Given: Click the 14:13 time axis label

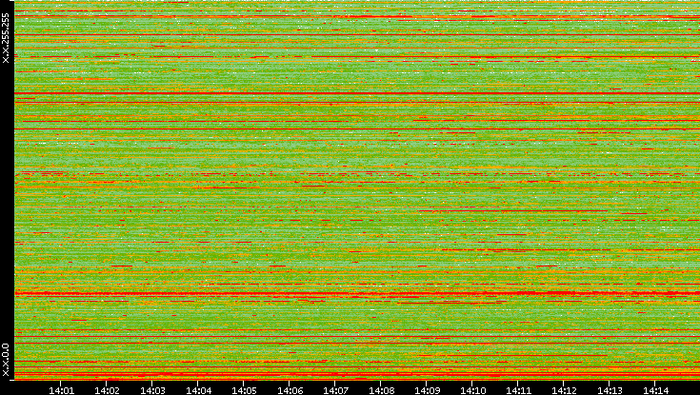Looking at the screenshot, I should 610,390.
